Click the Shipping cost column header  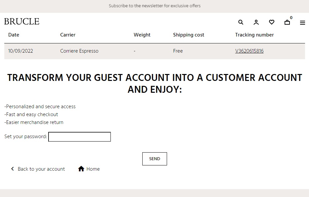tap(189, 35)
